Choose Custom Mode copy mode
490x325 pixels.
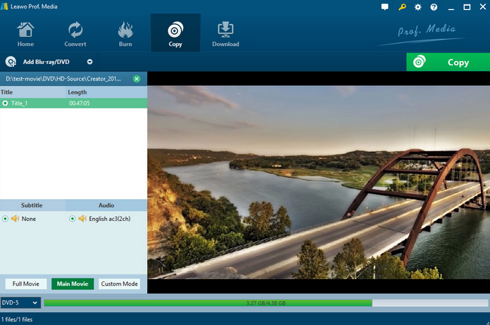tap(119, 284)
